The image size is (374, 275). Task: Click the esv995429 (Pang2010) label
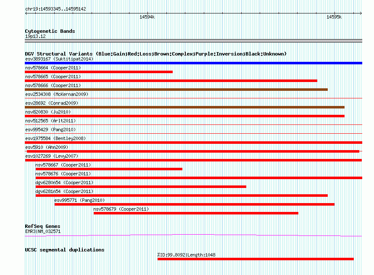pos(50,130)
